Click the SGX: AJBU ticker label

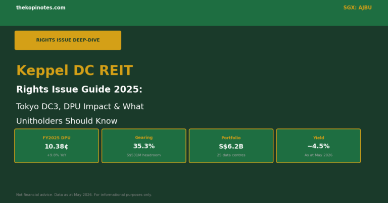357,8
